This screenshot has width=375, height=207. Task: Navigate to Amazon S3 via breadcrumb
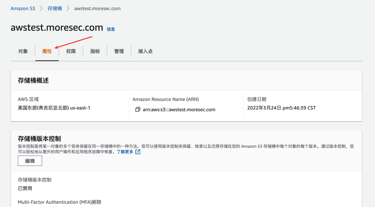[x=23, y=8]
